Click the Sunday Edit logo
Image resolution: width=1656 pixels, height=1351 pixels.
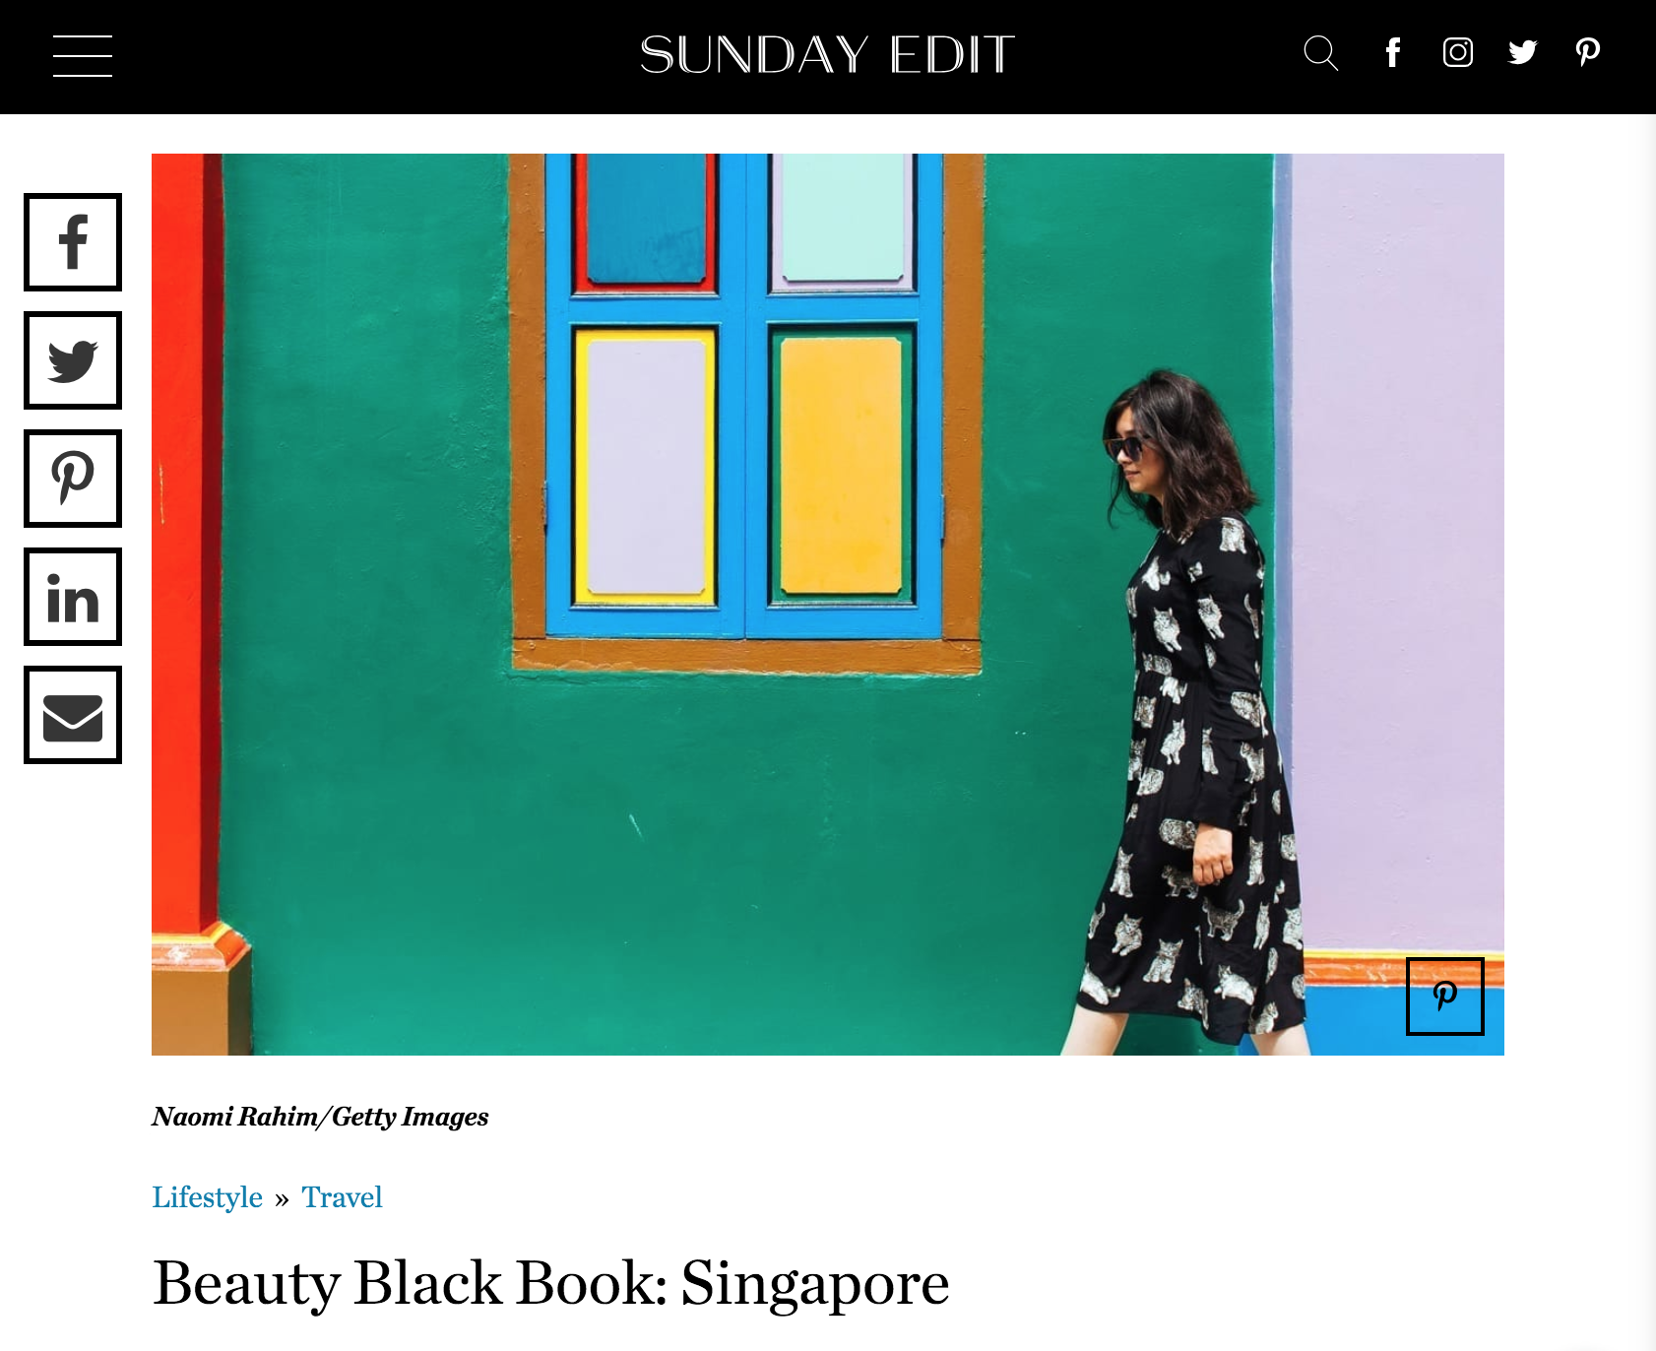[x=827, y=55]
